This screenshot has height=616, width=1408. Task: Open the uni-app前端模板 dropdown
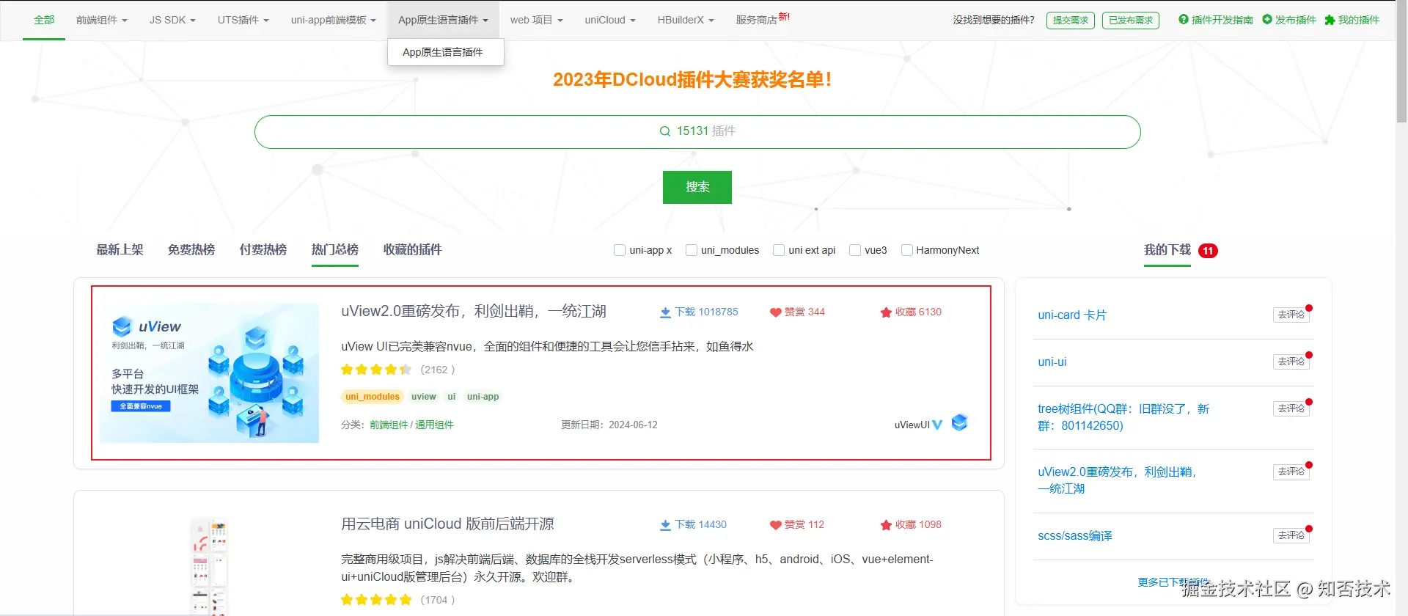pos(333,20)
